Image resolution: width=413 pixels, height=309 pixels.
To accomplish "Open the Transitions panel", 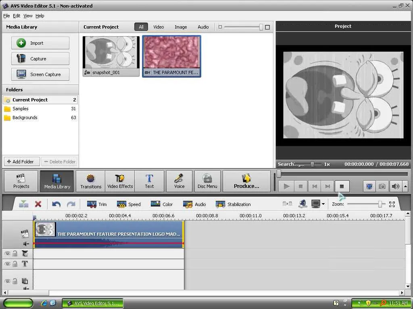I will (x=91, y=181).
